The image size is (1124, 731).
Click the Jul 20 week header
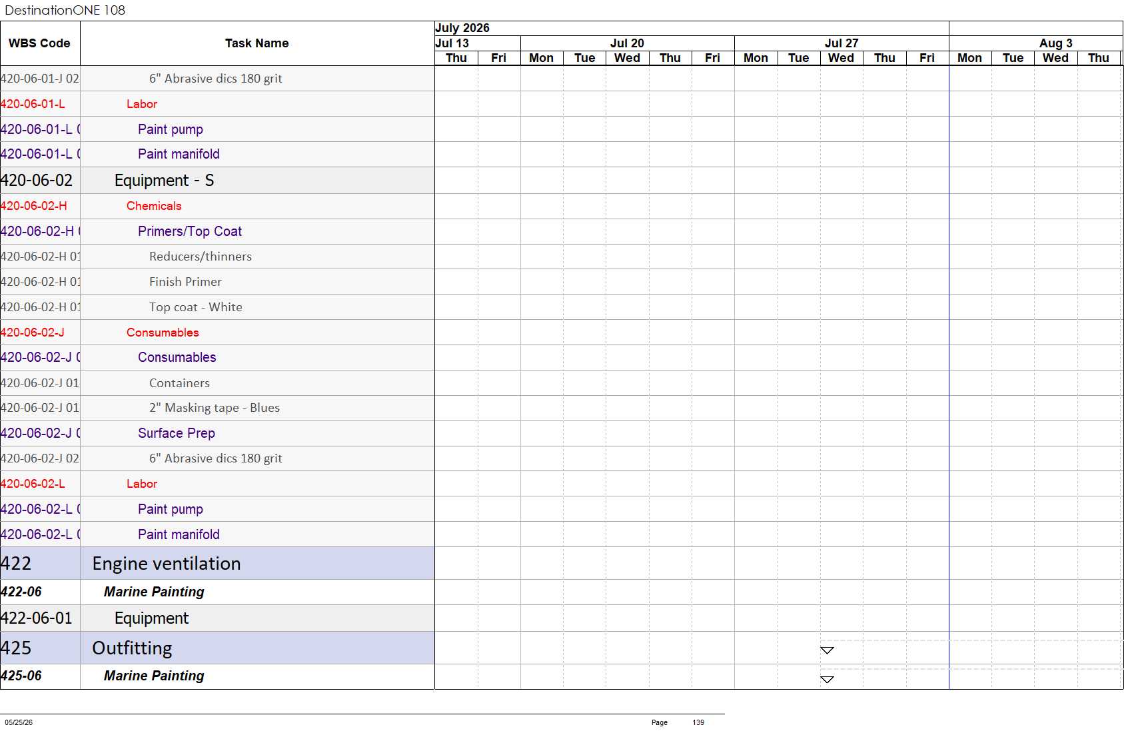(627, 43)
